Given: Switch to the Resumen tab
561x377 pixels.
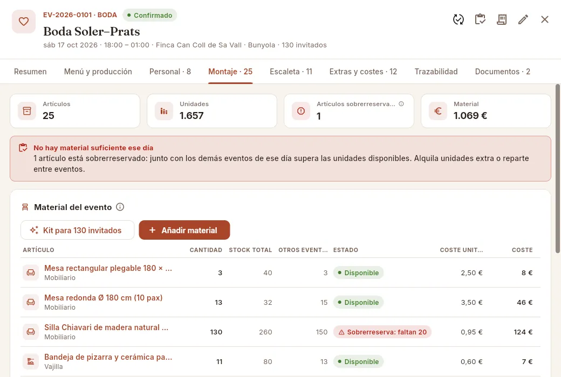Looking at the screenshot, I should (x=30, y=72).
